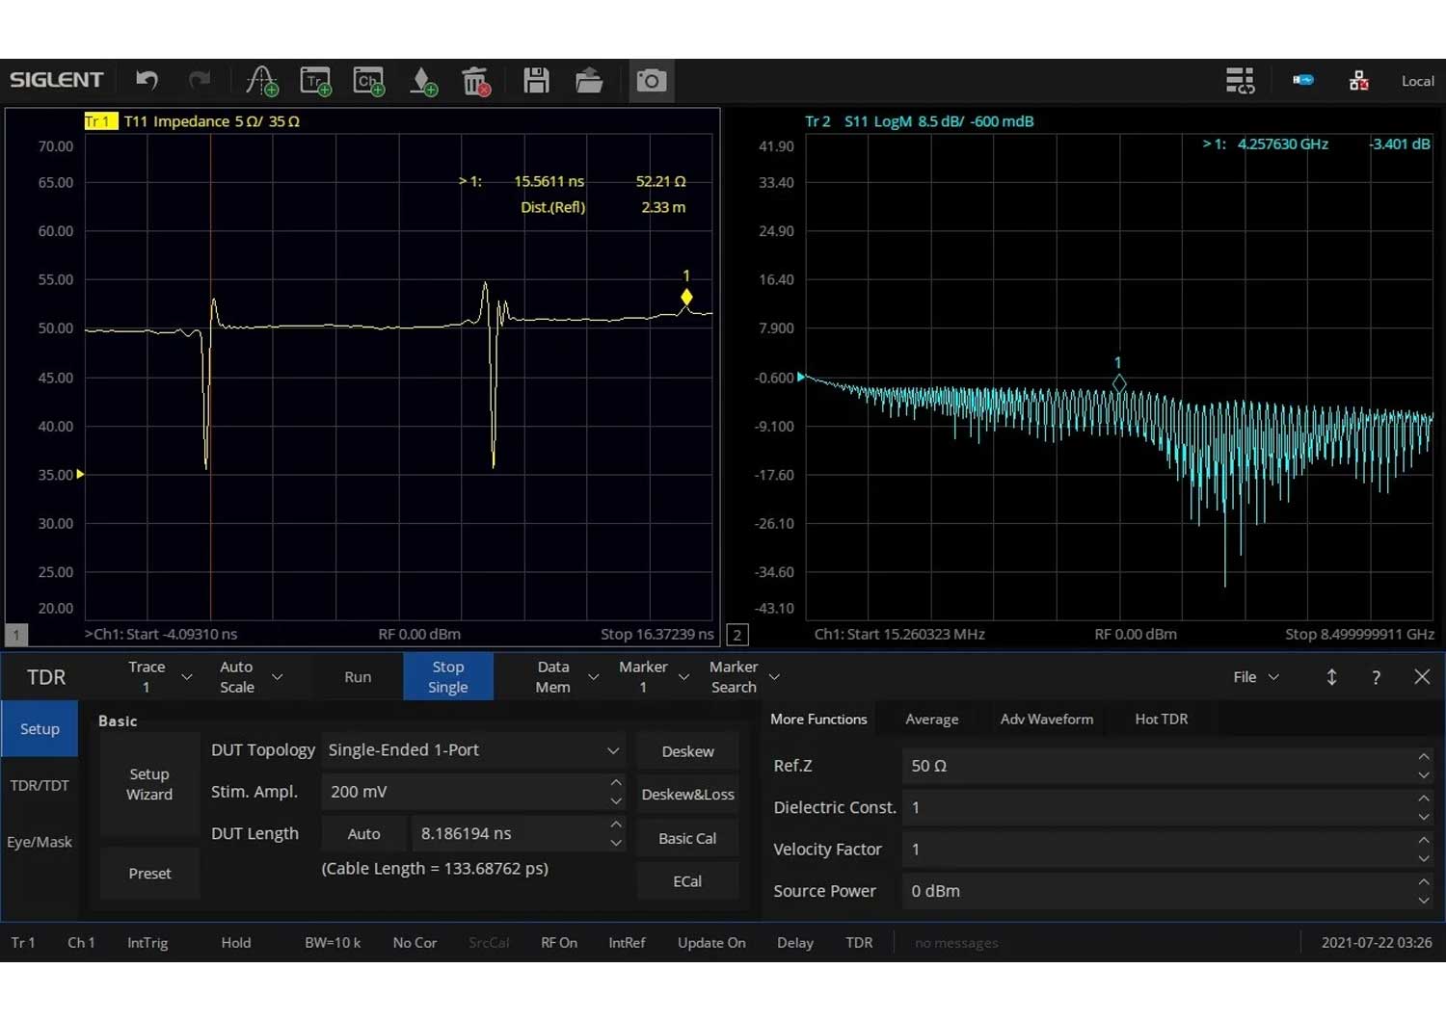
Task: Delete a trace with the trash icon
Action: point(474,80)
